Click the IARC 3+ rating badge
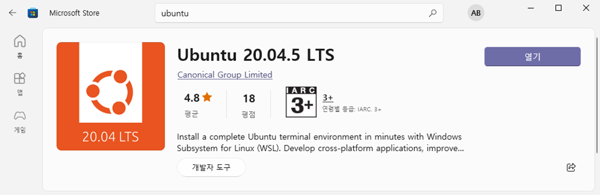The image size is (600, 195). (x=301, y=102)
